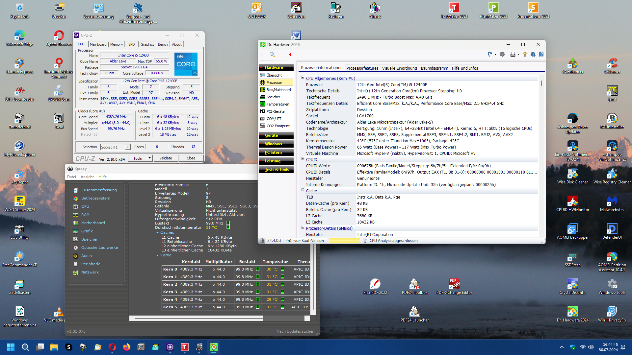
Task: Switch to the Prozessorfeatures tab
Action: pos(362,68)
